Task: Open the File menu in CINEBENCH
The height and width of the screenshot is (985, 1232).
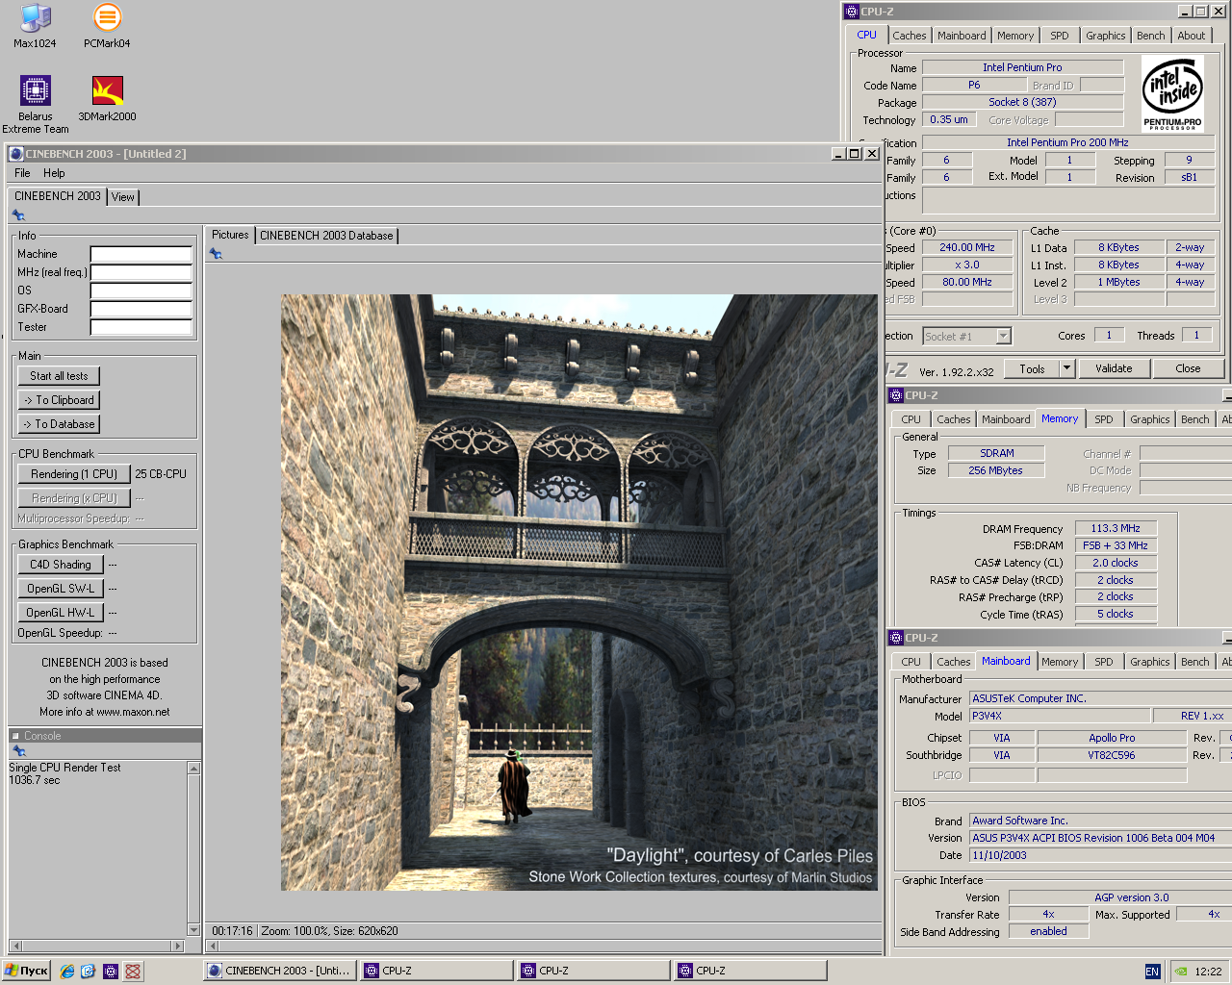Action: [x=22, y=173]
